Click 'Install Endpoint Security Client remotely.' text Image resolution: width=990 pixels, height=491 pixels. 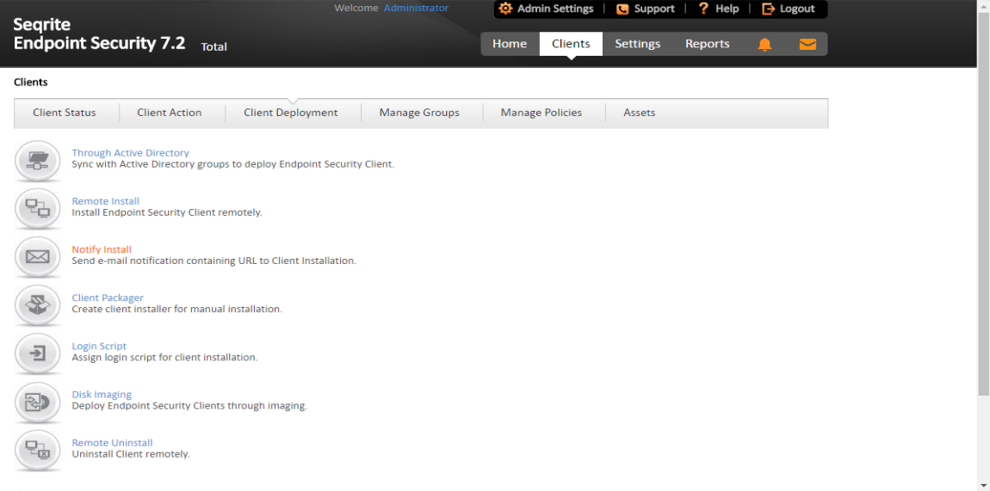click(167, 212)
